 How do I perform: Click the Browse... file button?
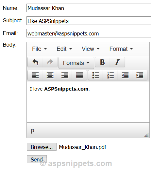[42, 147]
